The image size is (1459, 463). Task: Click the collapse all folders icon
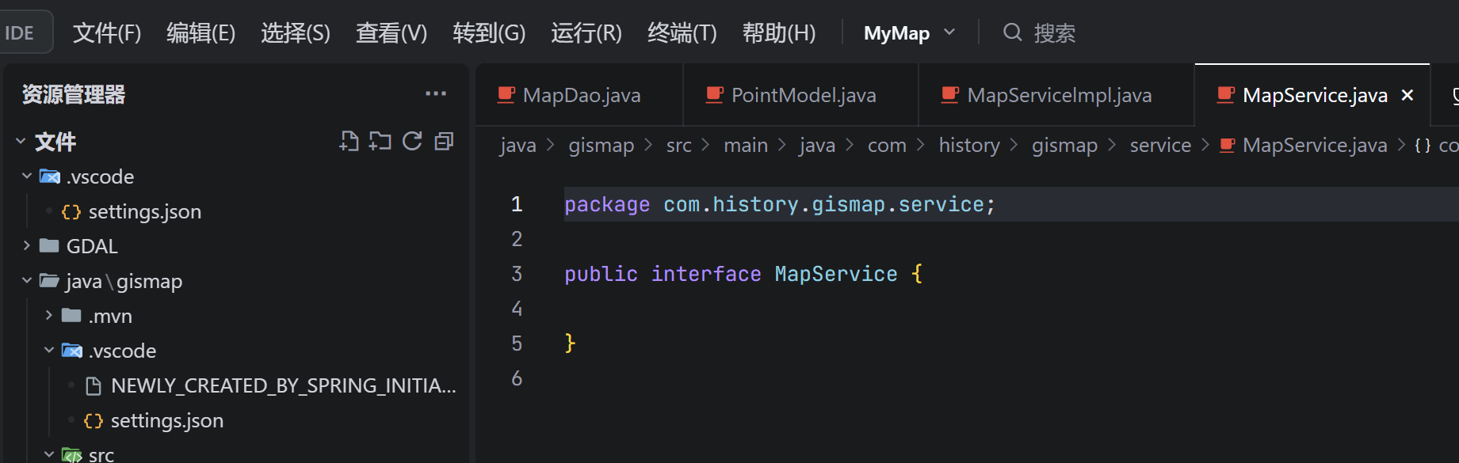click(444, 142)
